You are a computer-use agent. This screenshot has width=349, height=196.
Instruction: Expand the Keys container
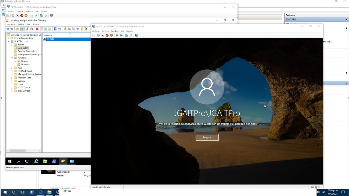[x=12, y=68]
